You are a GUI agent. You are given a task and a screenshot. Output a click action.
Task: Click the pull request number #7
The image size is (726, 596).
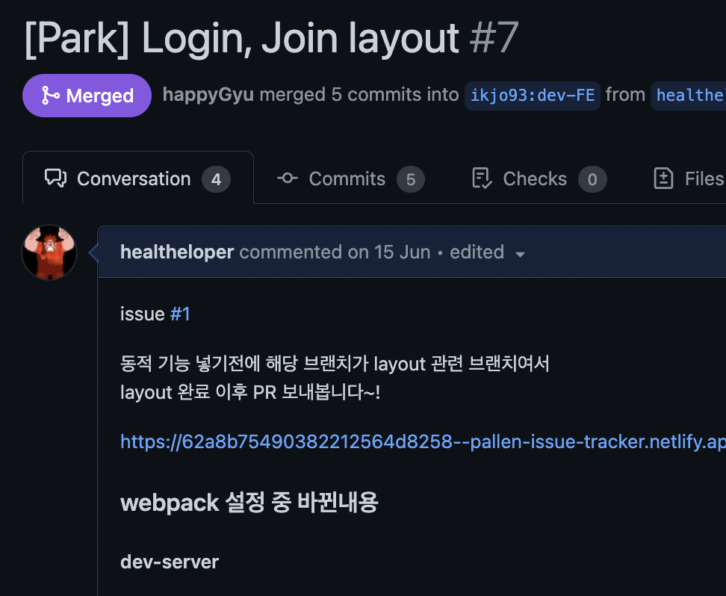coord(493,38)
